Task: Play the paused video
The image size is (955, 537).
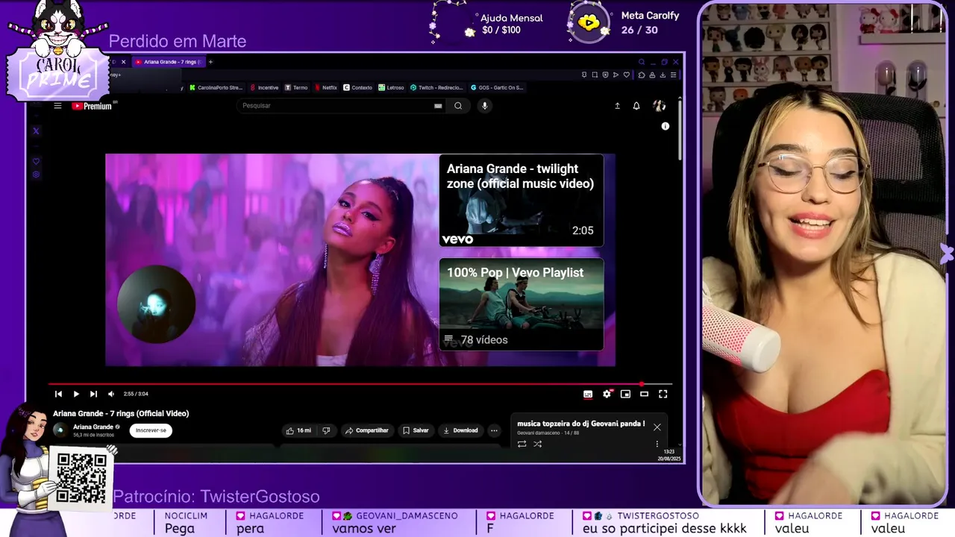Action: [76, 394]
